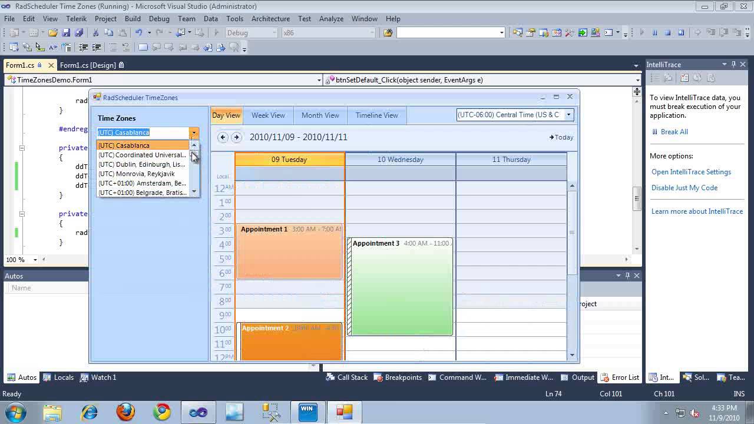Go to previous dates with back arrow
Screen dimensions: 754x424
coord(223,137)
